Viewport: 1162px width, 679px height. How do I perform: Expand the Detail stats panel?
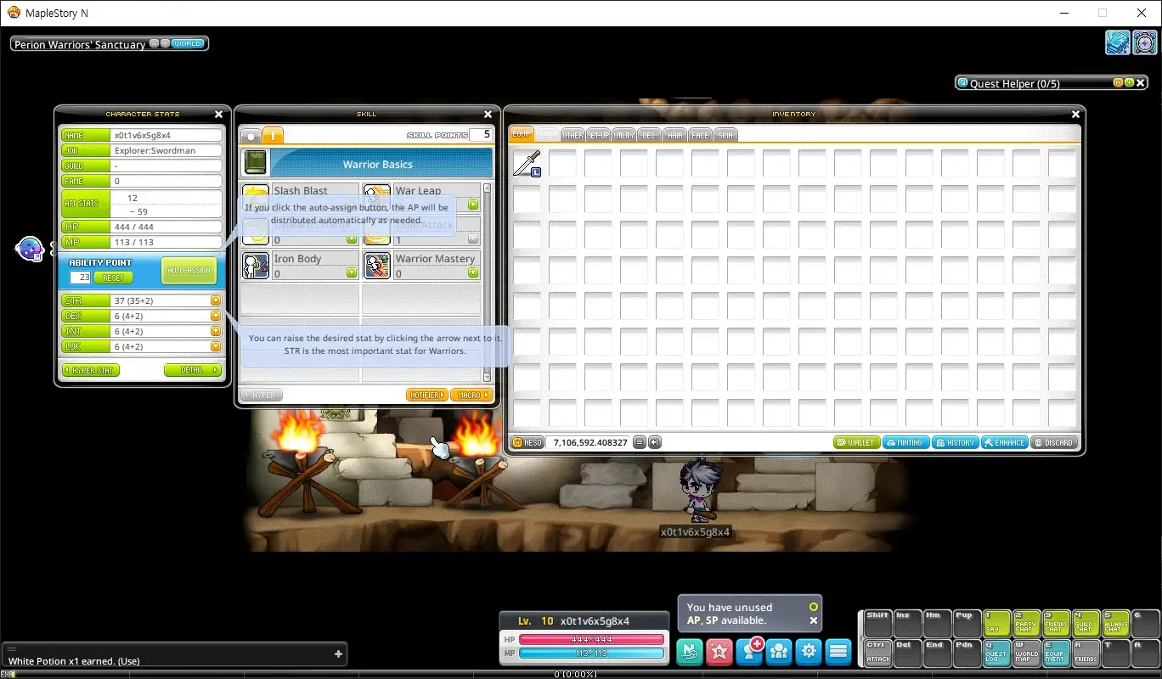(x=193, y=370)
